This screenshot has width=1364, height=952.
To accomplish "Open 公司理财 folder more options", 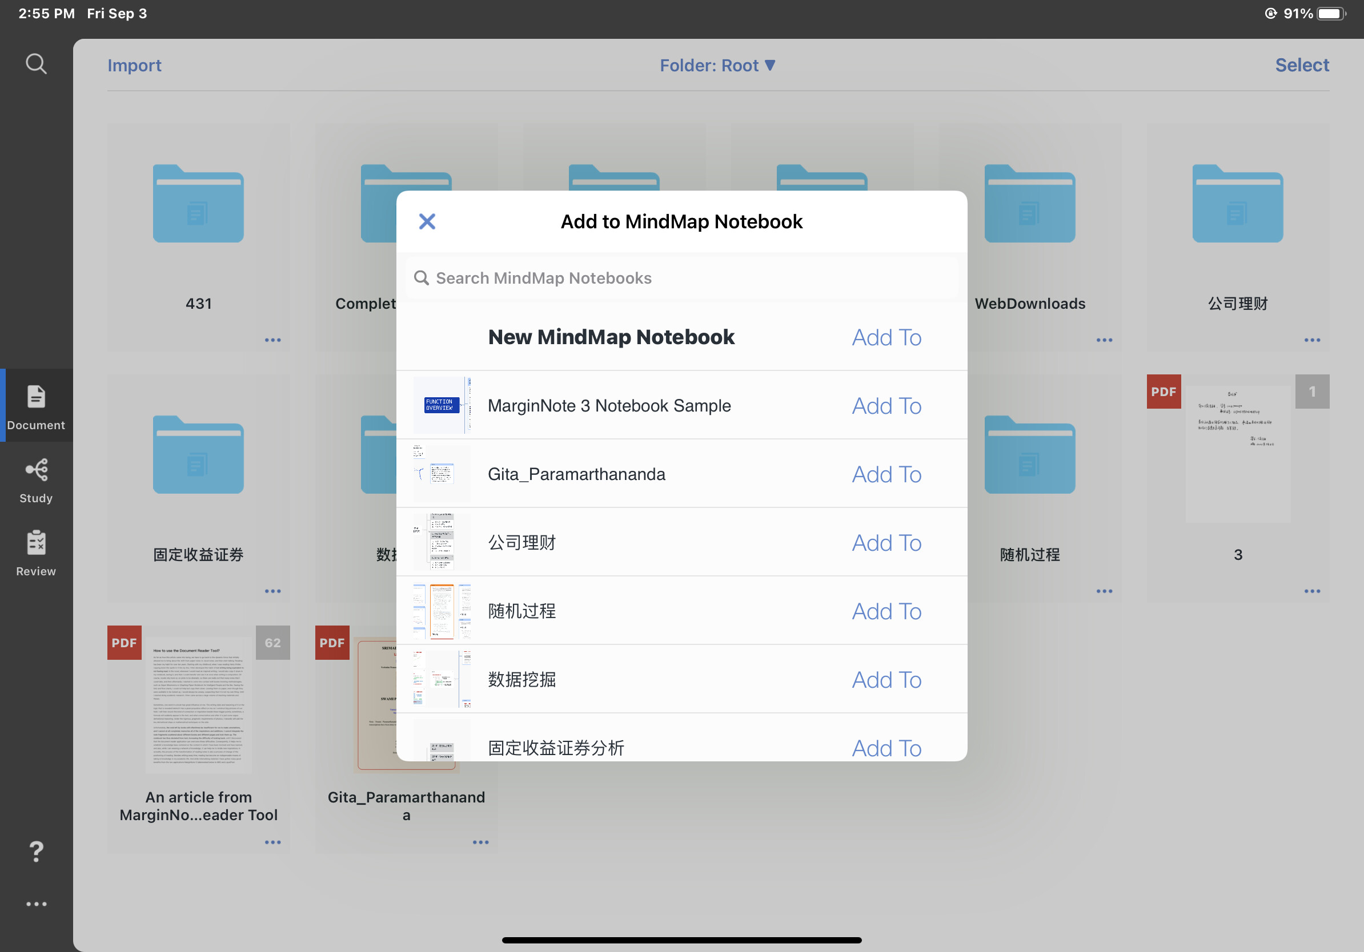I will (x=1311, y=340).
